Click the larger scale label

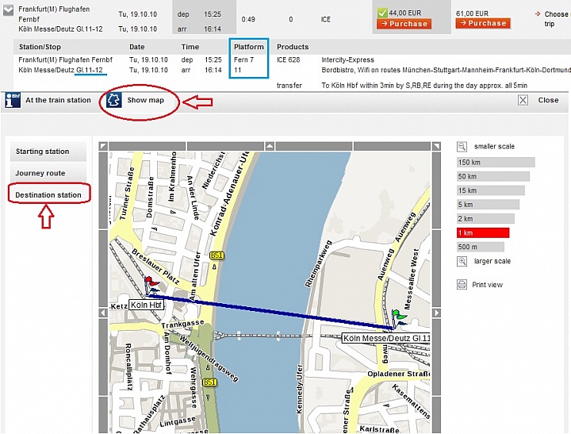pyautogui.click(x=492, y=261)
